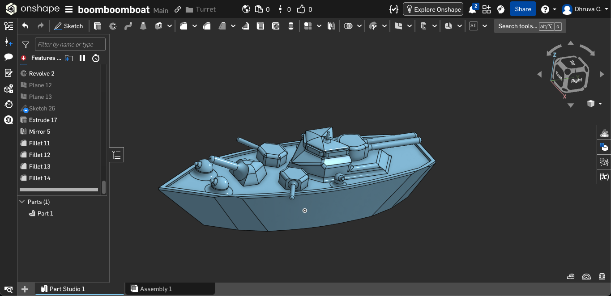Screen dimensions: 611x296
Task: Open the Thicken tool dropdown arrow
Action: (x=170, y=26)
